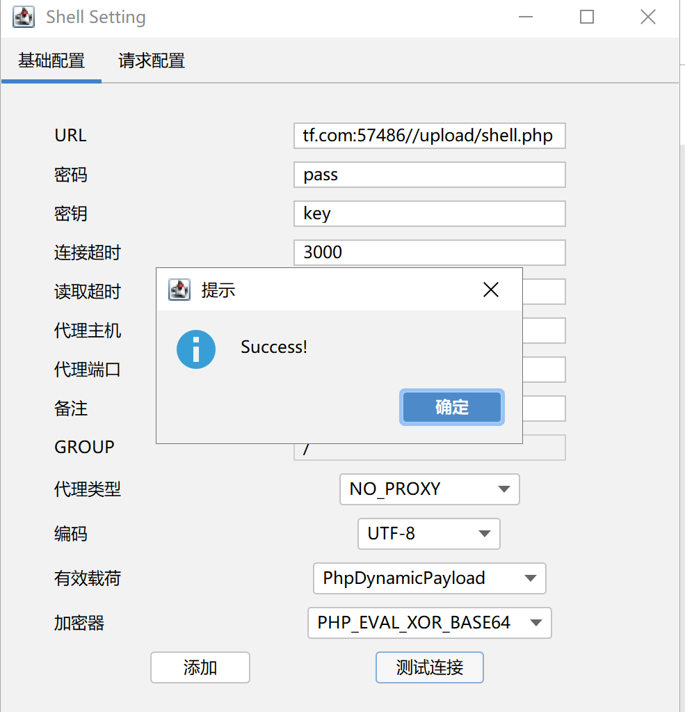
Task: Click the Success! message text
Action: pyautogui.click(x=274, y=347)
